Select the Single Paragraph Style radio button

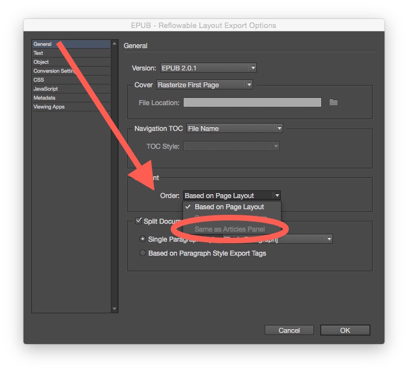point(143,239)
